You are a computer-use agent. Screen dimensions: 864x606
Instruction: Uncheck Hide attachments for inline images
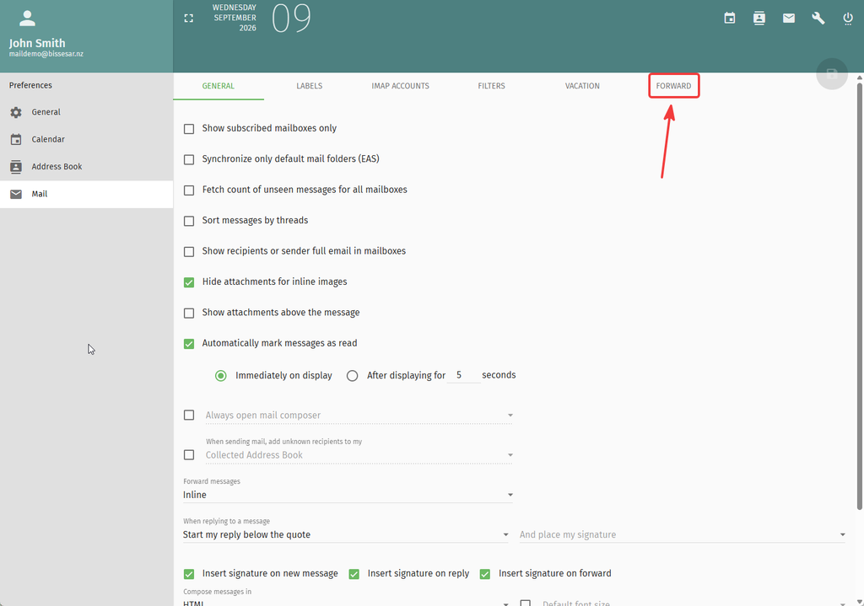click(189, 282)
